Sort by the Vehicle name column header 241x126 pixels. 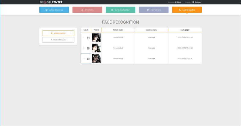click(x=118, y=30)
